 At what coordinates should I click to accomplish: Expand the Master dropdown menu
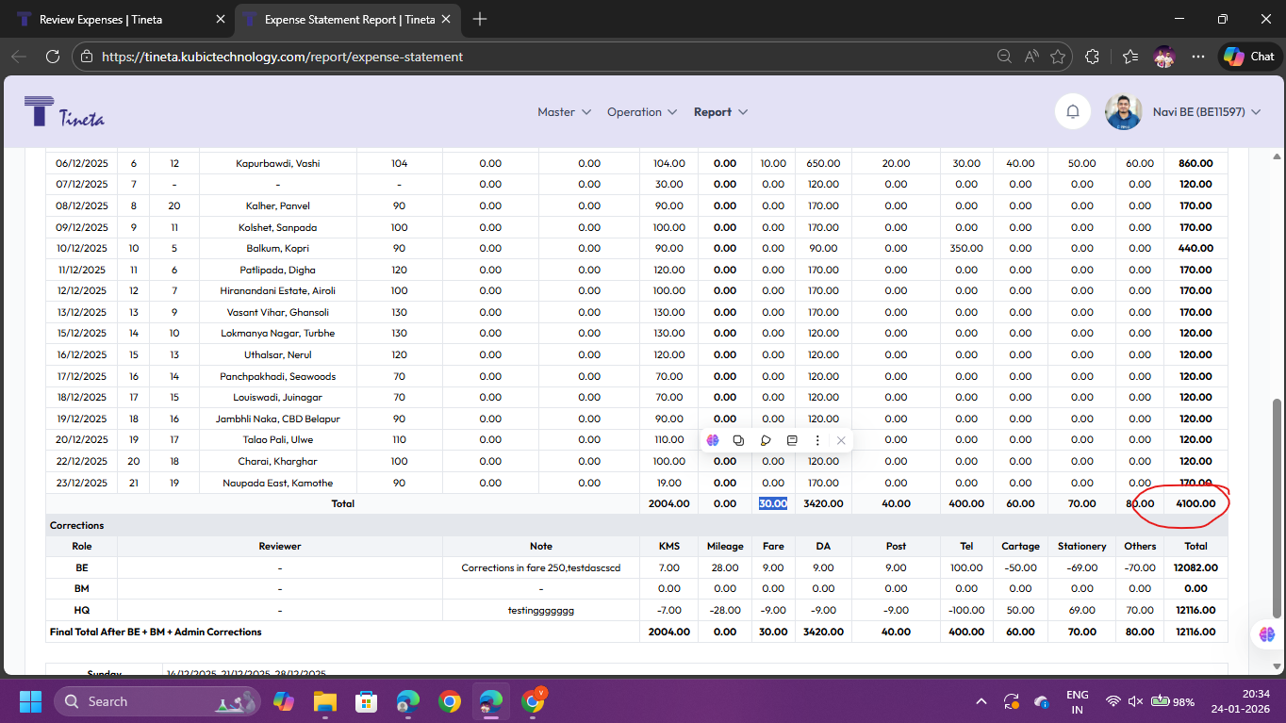click(x=564, y=112)
